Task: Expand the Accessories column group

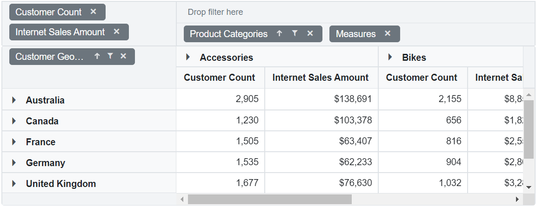Action: [x=188, y=57]
